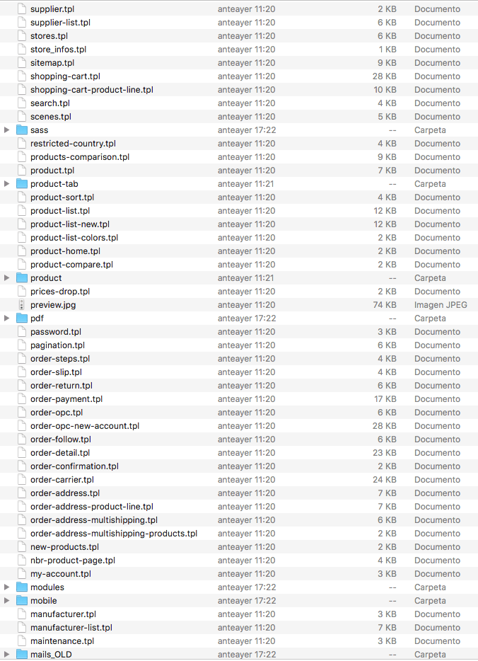The image size is (478, 661).
Task: Select the restricted-country.tpl file name
Action: (73, 144)
